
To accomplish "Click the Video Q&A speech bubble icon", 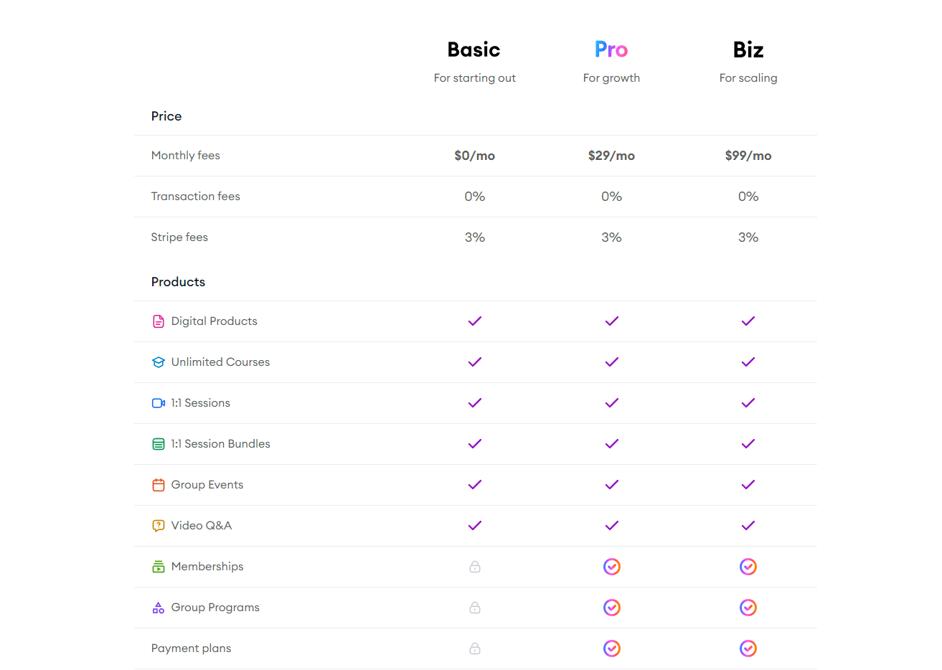I will pos(158,525).
